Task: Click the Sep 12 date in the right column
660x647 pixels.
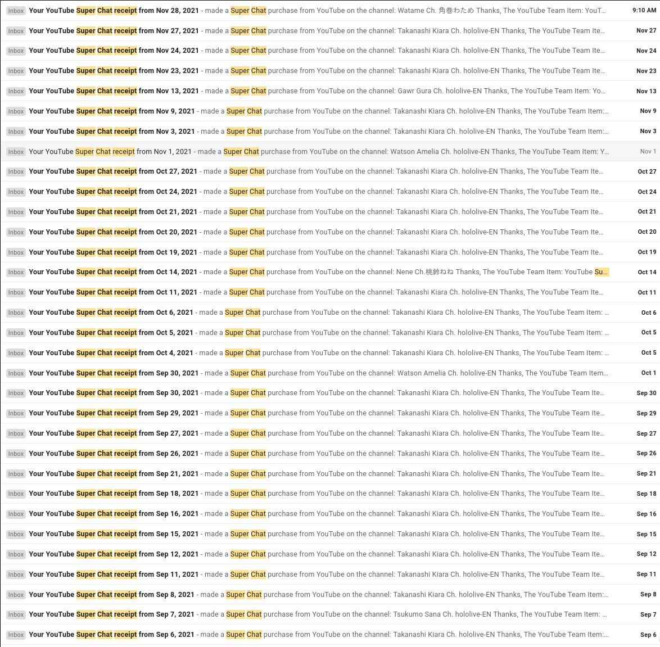Action: click(x=647, y=554)
